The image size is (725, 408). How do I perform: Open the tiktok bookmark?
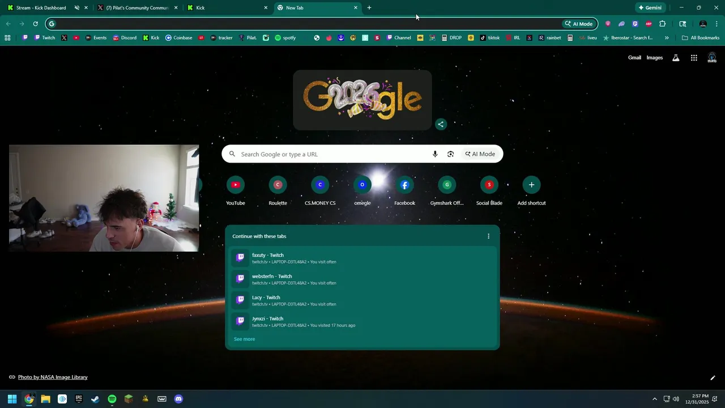point(489,38)
